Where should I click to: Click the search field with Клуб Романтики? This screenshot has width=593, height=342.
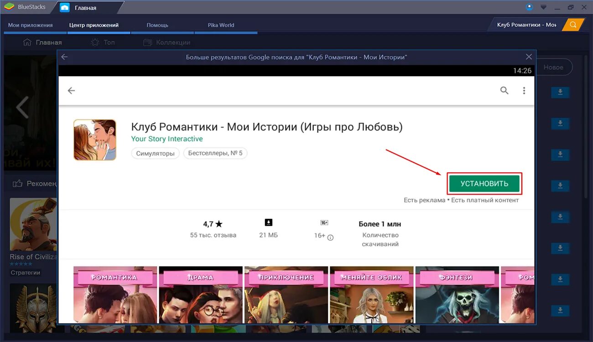[526, 25]
